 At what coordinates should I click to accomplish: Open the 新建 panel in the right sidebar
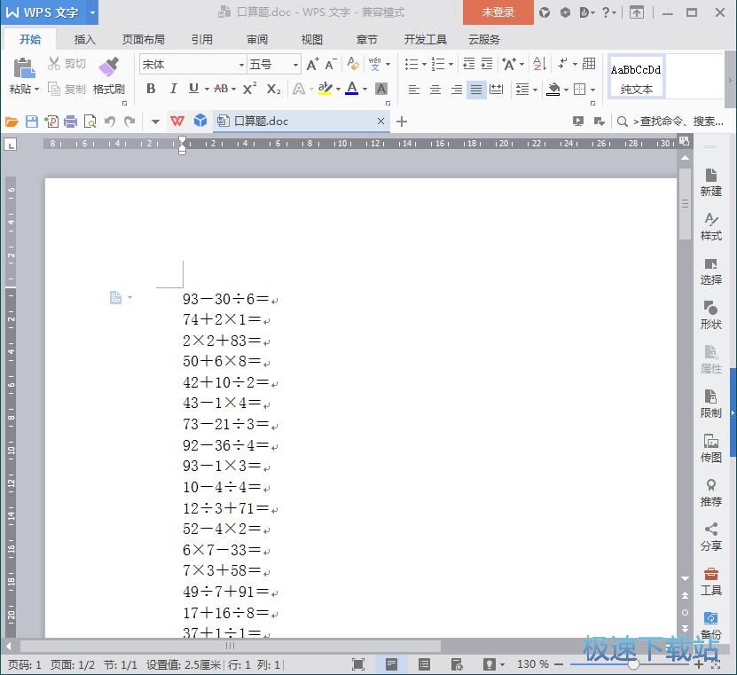click(x=710, y=183)
